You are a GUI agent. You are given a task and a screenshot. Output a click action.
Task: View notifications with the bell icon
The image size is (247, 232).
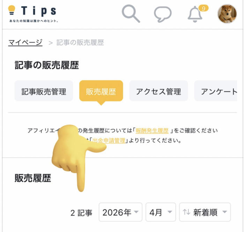pyautogui.click(x=195, y=14)
